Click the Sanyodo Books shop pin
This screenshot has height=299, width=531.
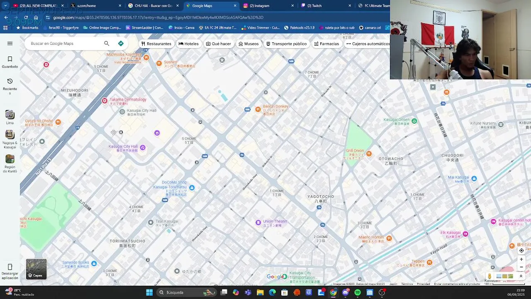pos(94,264)
